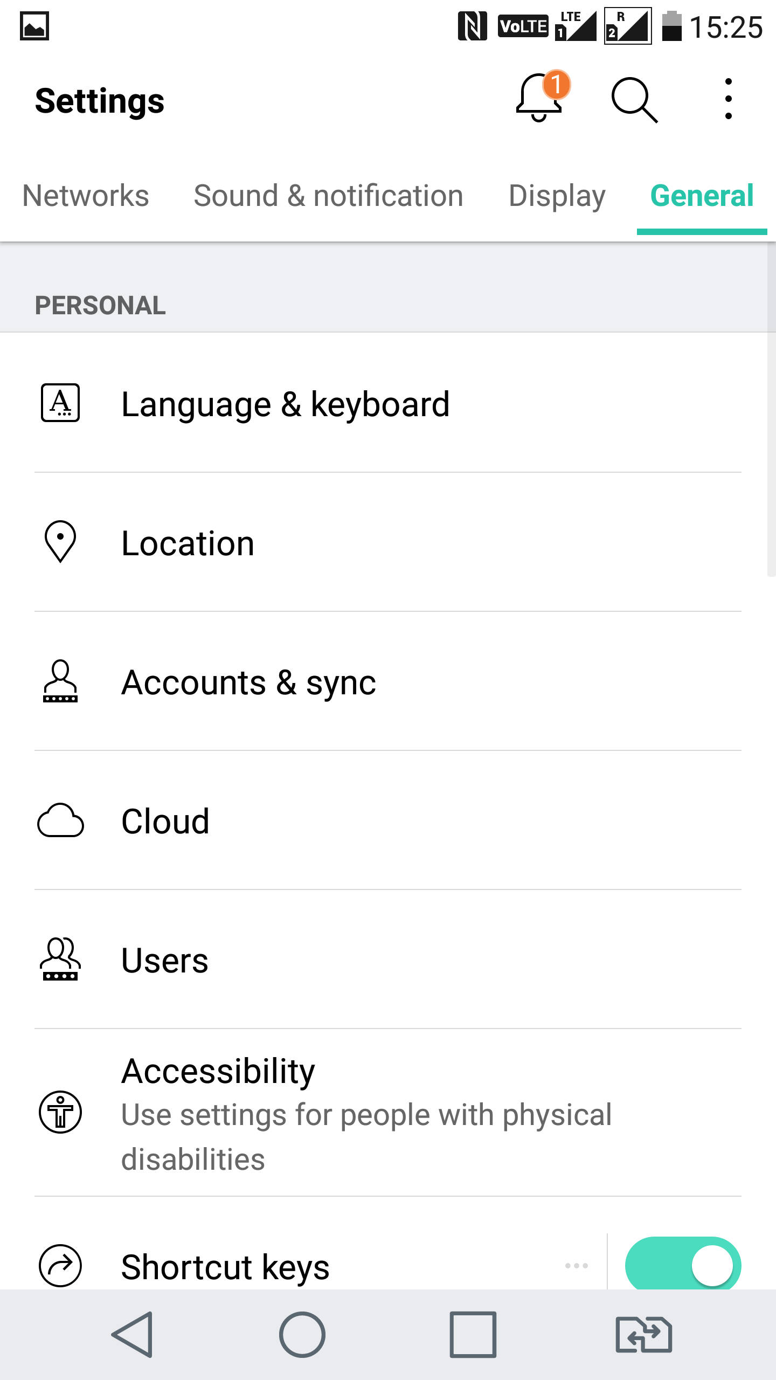Switch to the Networks tab
The height and width of the screenshot is (1380, 776).
coord(86,195)
